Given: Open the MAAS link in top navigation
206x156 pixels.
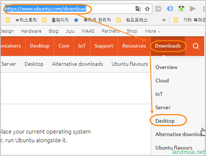Looking at the screenshot, I should (88, 31).
